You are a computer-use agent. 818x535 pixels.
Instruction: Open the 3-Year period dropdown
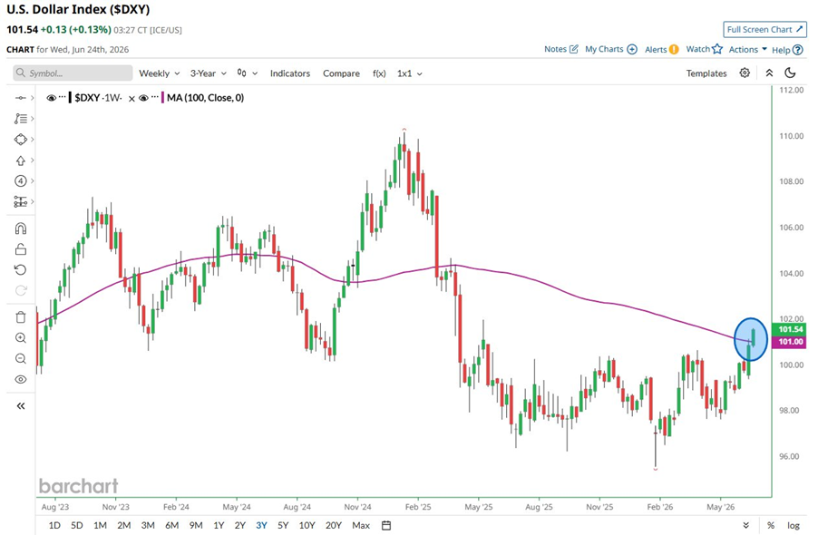[x=209, y=73]
